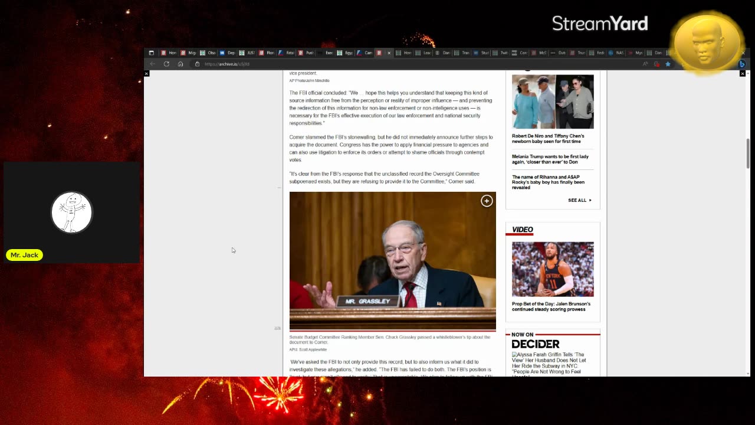Viewport: 755px width, 425px height.
Task: Click the Grassley photo caption text
Action: [389, 339]
